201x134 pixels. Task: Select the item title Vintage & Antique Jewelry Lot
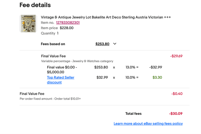pyautogui.click(x=106, y=17)
